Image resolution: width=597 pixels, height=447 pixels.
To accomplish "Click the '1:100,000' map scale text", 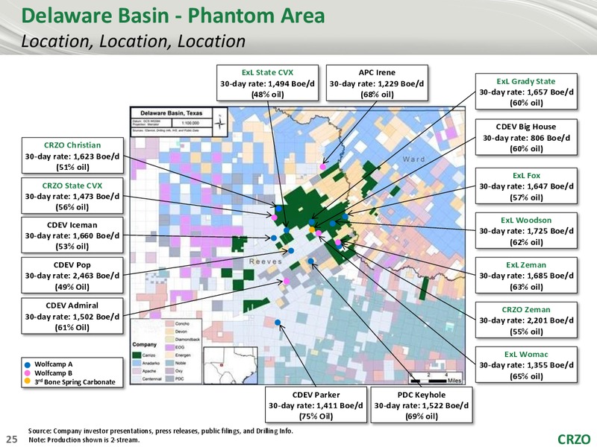I will click(x=191, y=123).
